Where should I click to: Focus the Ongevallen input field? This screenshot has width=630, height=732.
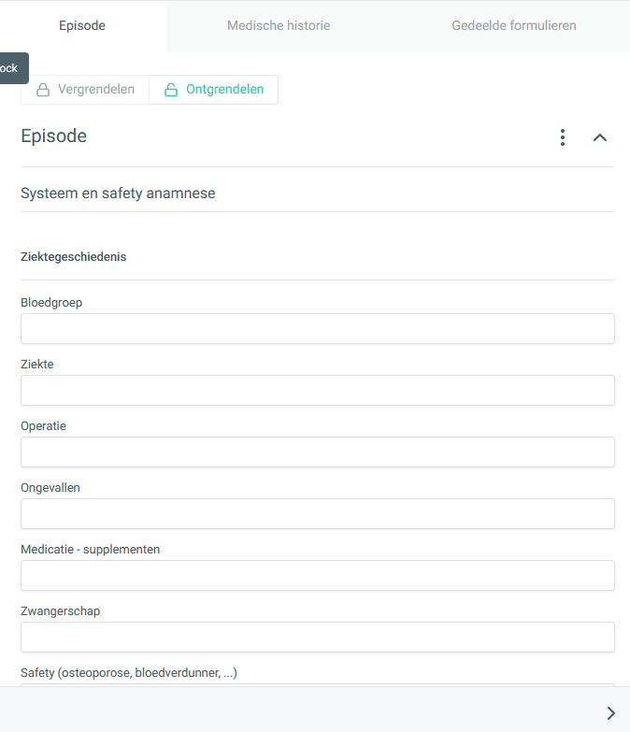pyautogui.click(x=317, y=513)
